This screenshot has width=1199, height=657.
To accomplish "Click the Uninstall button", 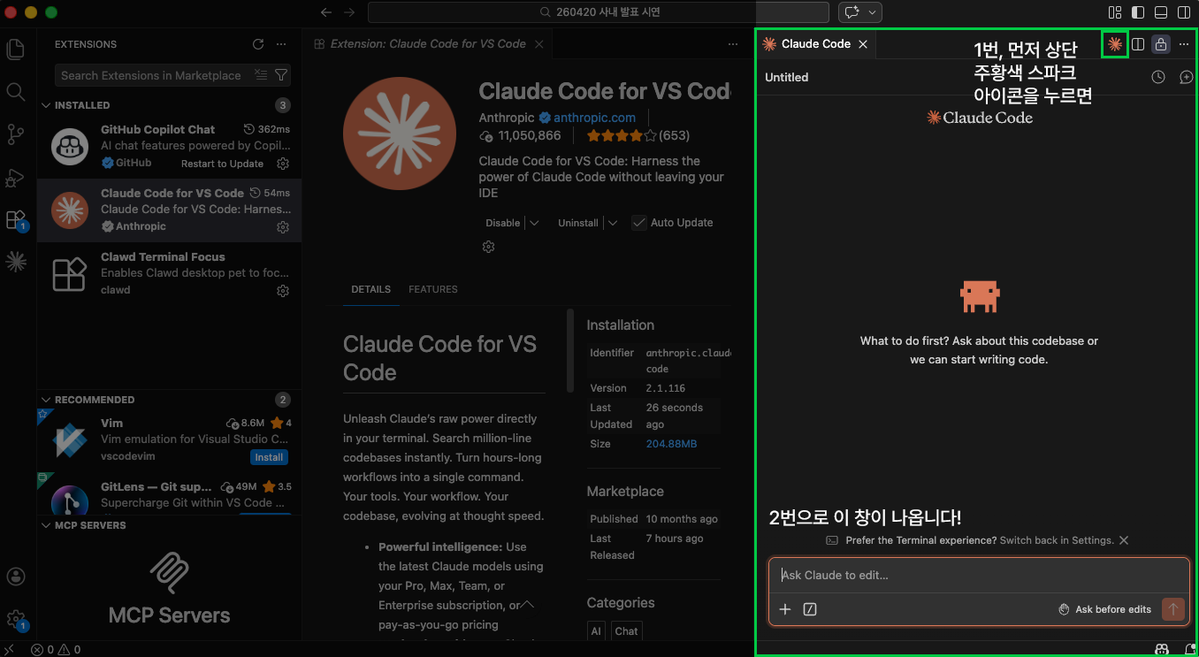I will (578, 223).
